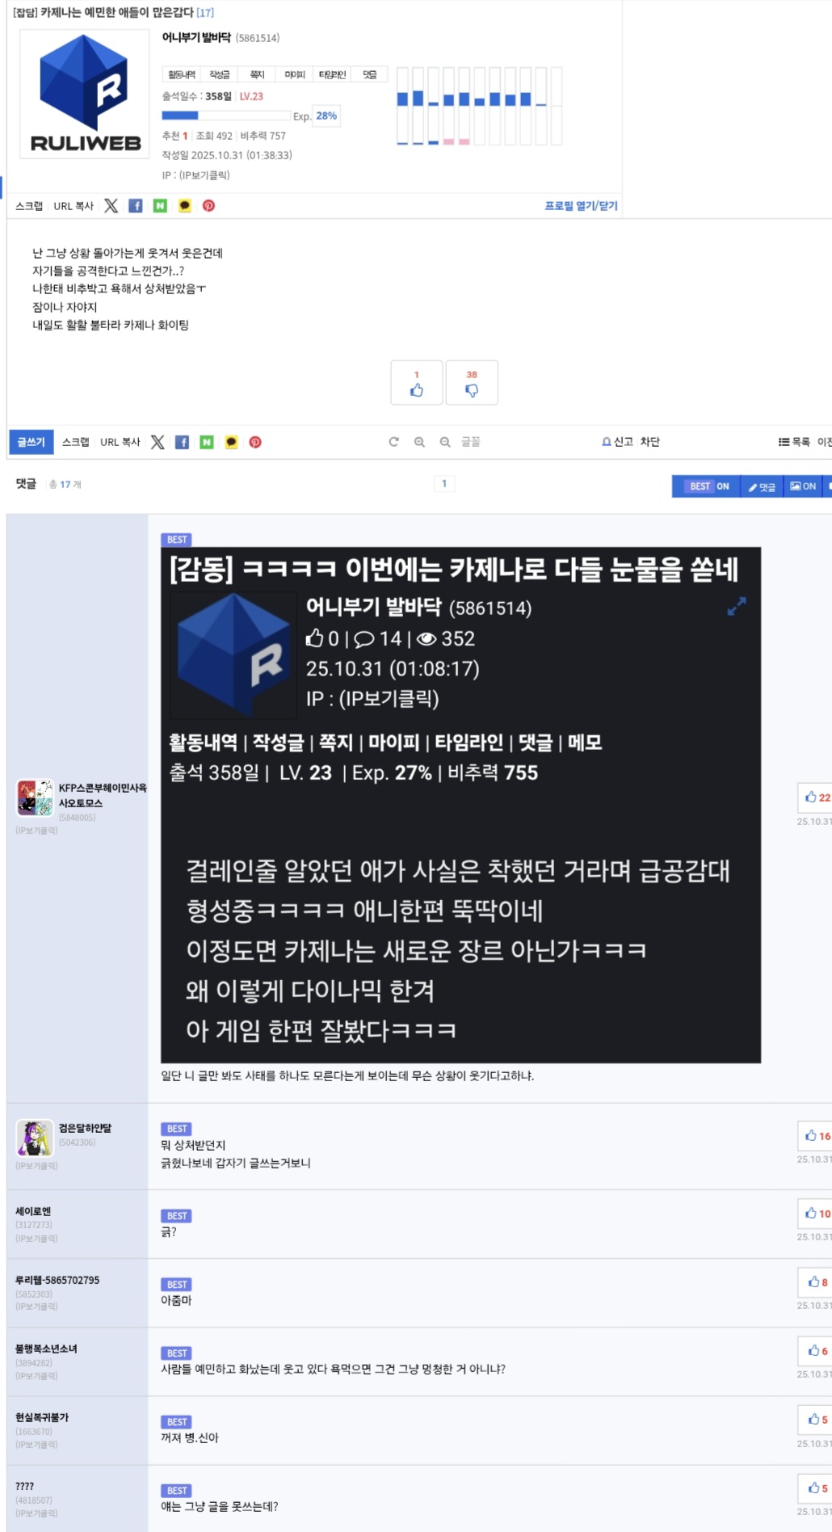Report the post with 신고
Image resolution: width=832 pixels, height=1532 pixels.
point(617,442)
